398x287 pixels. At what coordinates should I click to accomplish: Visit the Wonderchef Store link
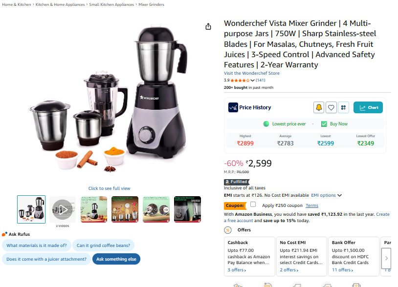click(251, 73)
